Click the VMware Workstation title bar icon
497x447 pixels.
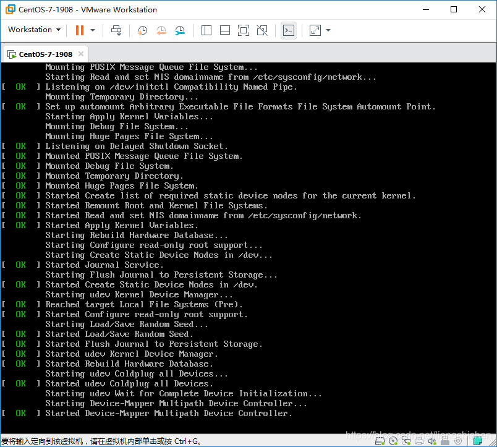[10, 9]
